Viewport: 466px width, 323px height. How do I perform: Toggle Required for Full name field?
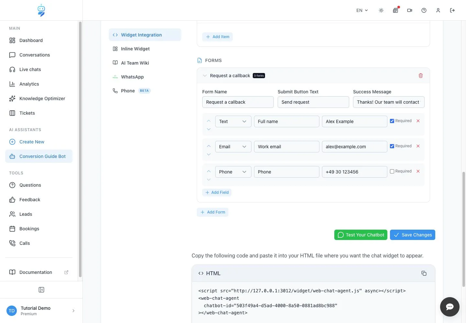click(x=392, y=121)
